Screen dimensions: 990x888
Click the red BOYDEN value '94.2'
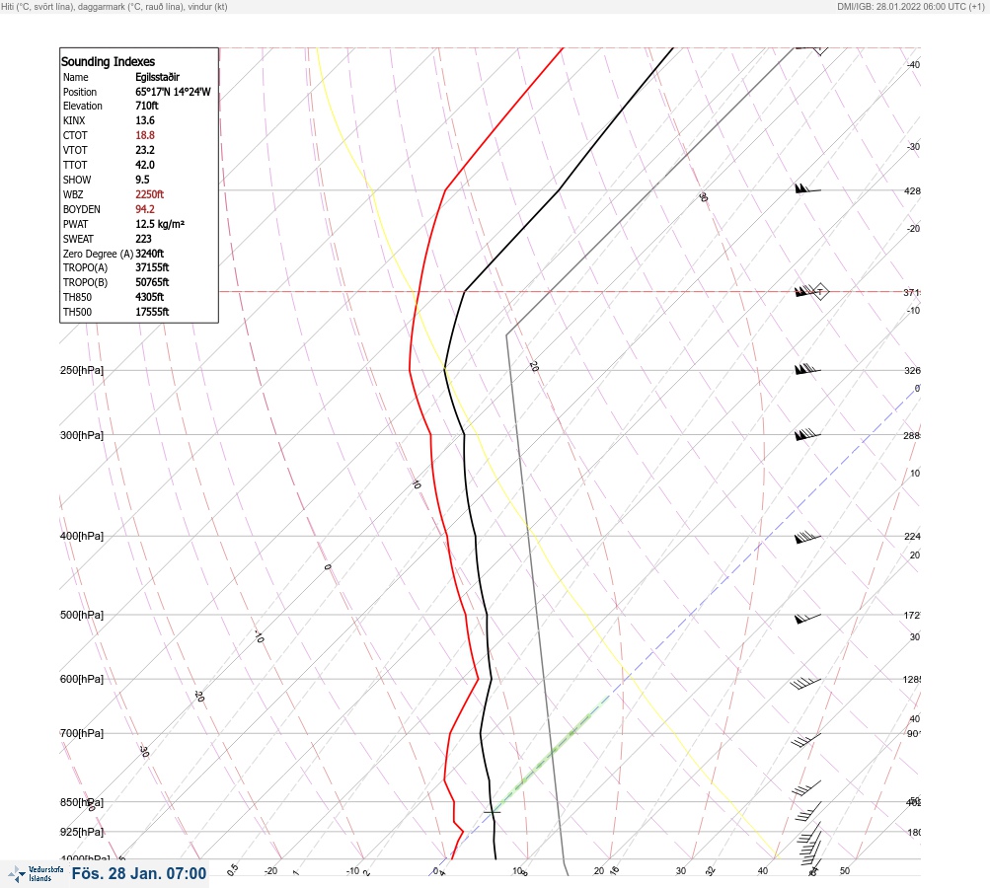(144, 209)
